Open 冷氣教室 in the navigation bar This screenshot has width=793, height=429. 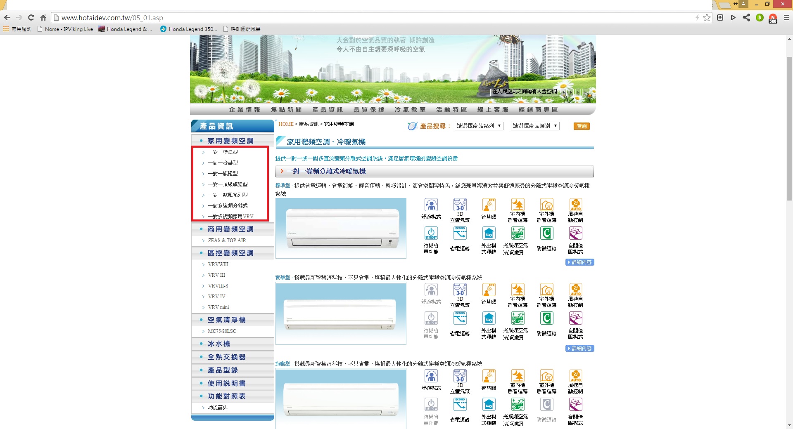(410, 110)
